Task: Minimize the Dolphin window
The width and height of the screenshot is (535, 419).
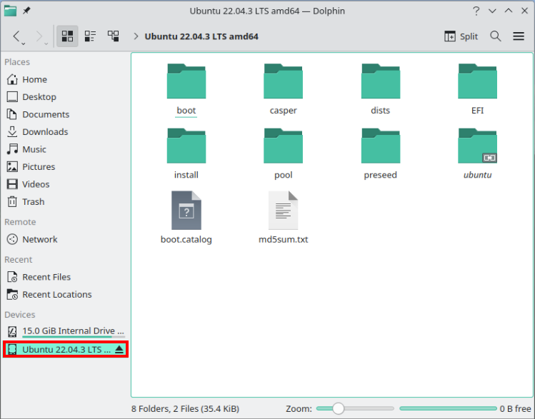Action: (492, 11)
